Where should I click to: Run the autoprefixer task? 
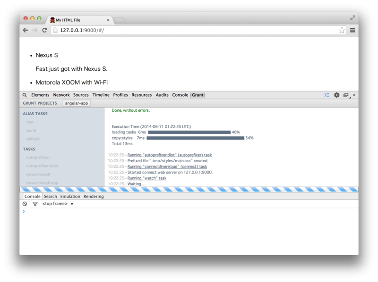tap(38, 158)
